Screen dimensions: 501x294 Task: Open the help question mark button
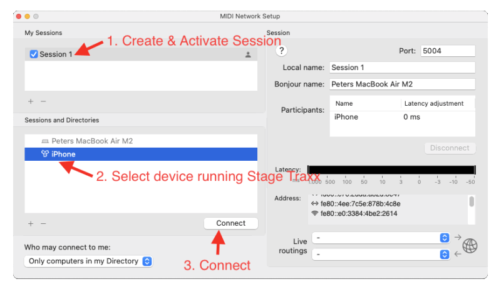pos(281,51)
